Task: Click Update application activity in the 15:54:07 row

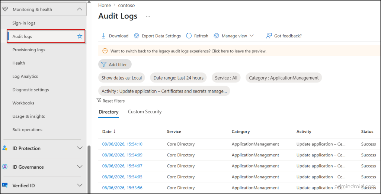Action: tap(321, 166)
